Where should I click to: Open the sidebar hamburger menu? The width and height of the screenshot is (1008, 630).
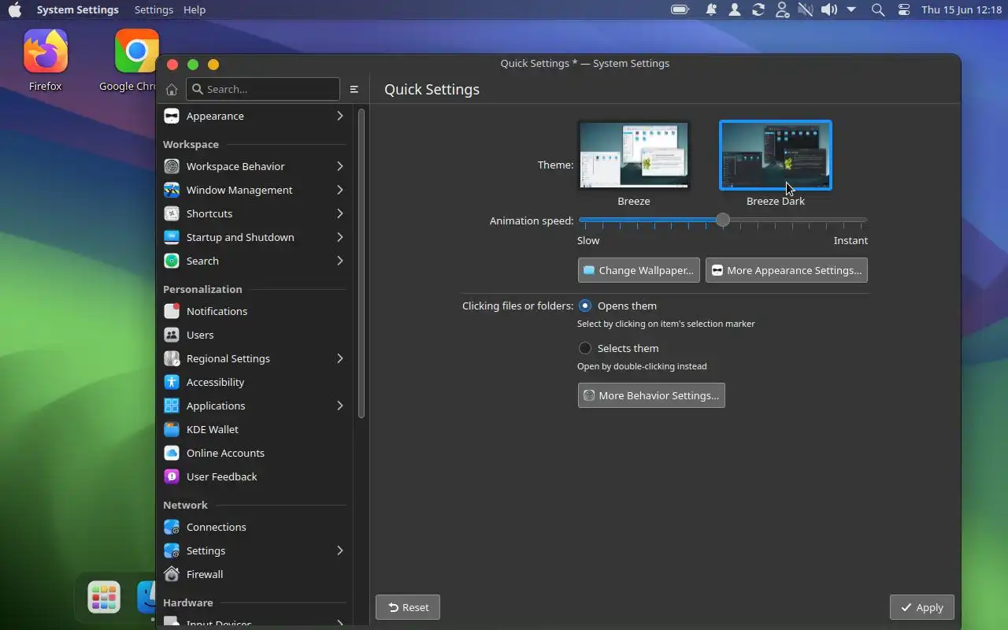(354, 89)
